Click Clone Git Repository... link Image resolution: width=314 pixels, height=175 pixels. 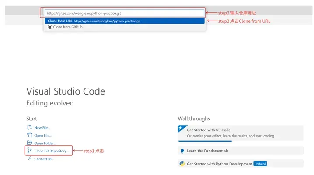point(51,151)
